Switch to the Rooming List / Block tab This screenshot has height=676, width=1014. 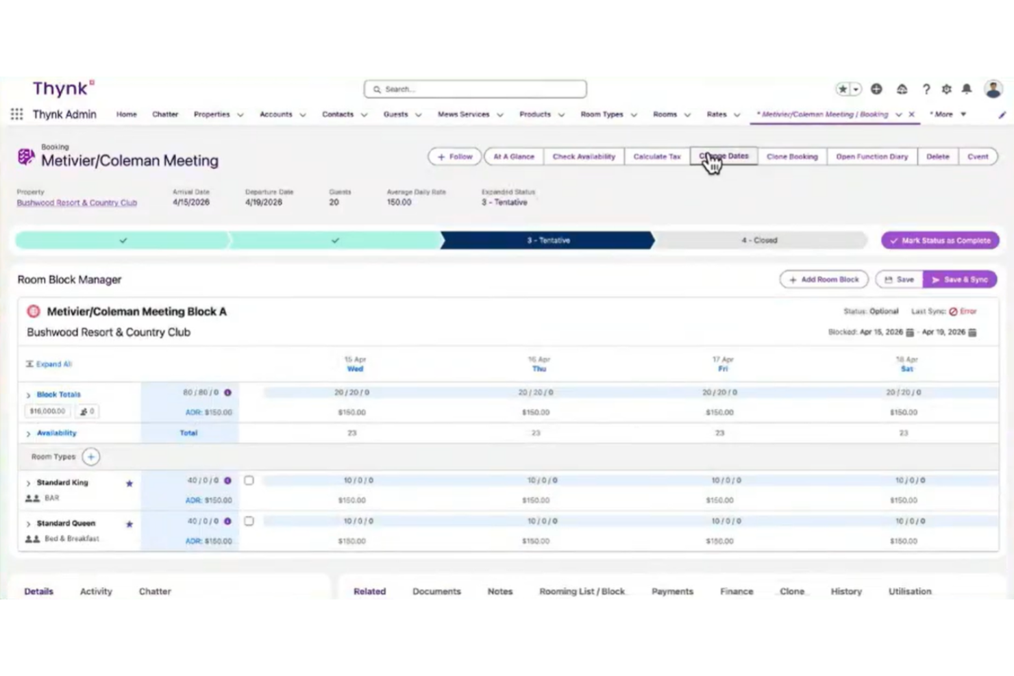pos(582,591)
